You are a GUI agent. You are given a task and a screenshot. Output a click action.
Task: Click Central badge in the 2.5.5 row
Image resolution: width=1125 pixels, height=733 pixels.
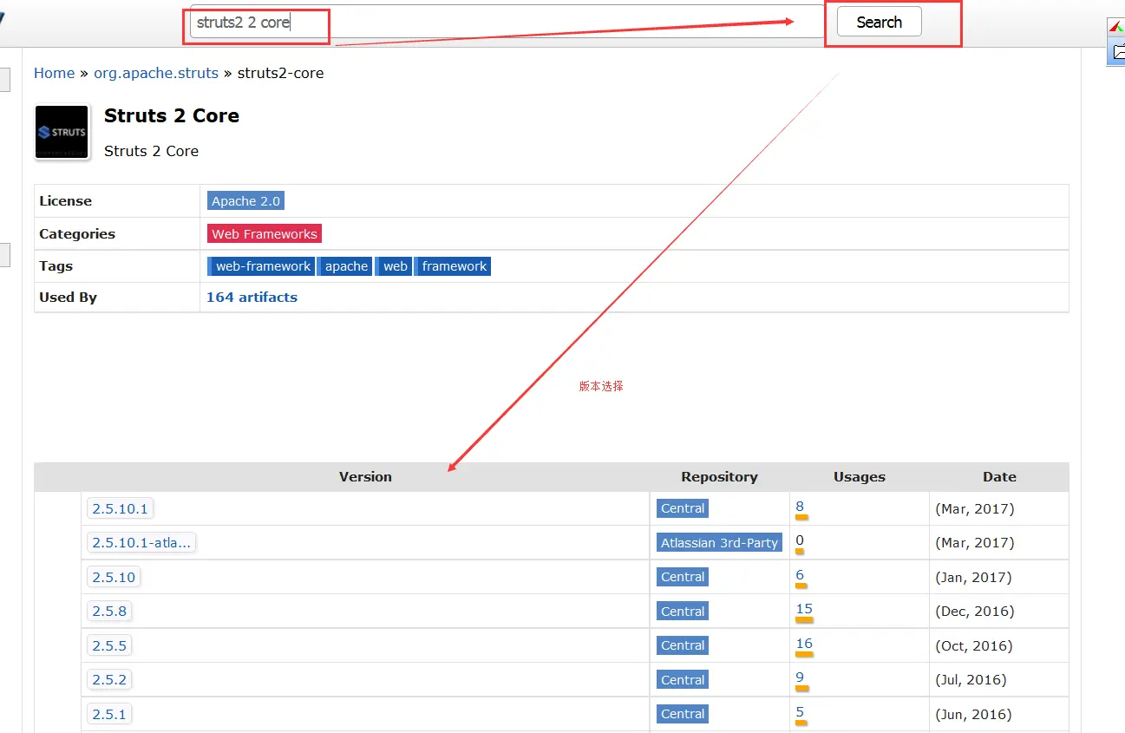click(x=683, y=645)
